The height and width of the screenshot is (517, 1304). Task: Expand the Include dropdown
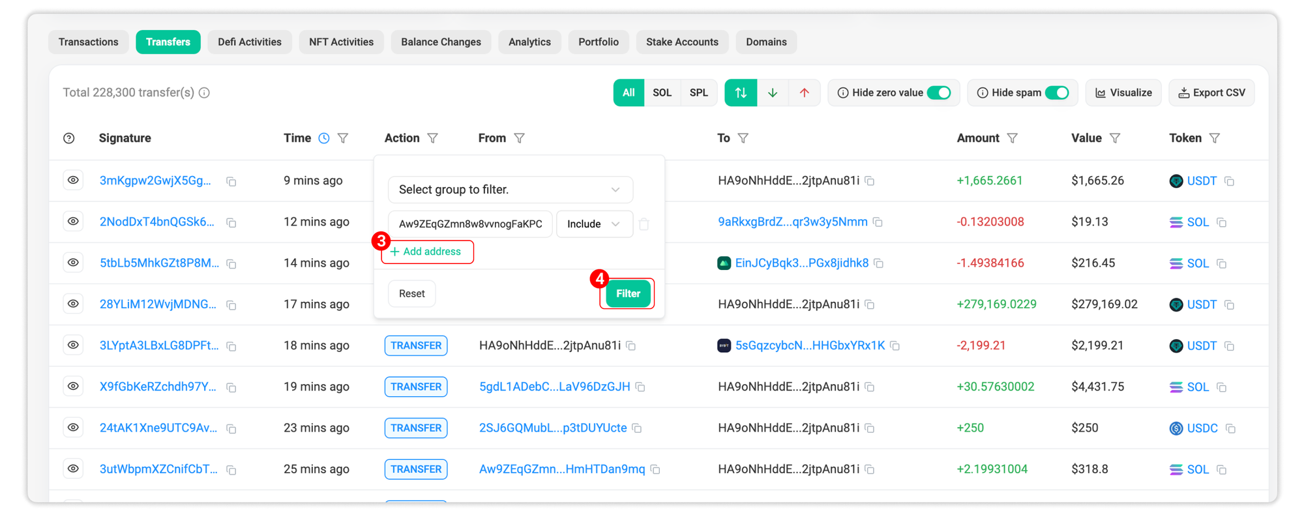coord(593,224)
